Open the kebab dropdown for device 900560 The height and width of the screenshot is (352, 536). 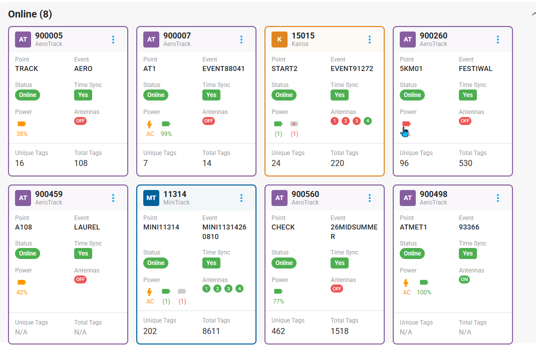point(370,198)
